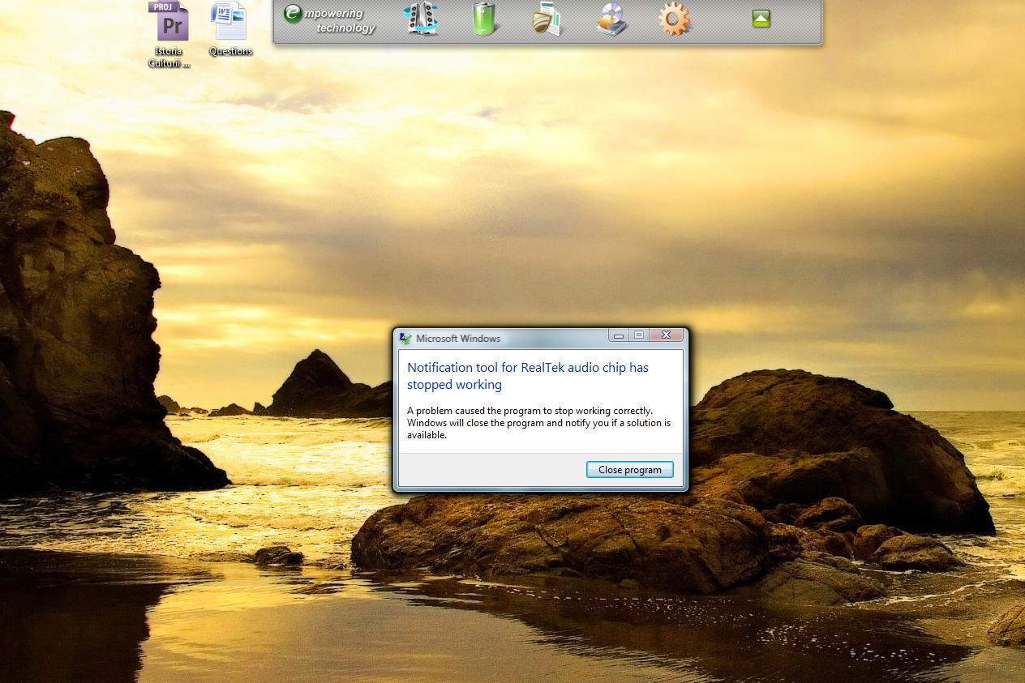1025x683 pixels.
Task: Click the Close program button
Action: pos(630,470)
